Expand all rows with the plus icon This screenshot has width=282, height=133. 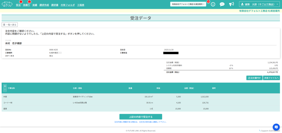click(5, 86)
